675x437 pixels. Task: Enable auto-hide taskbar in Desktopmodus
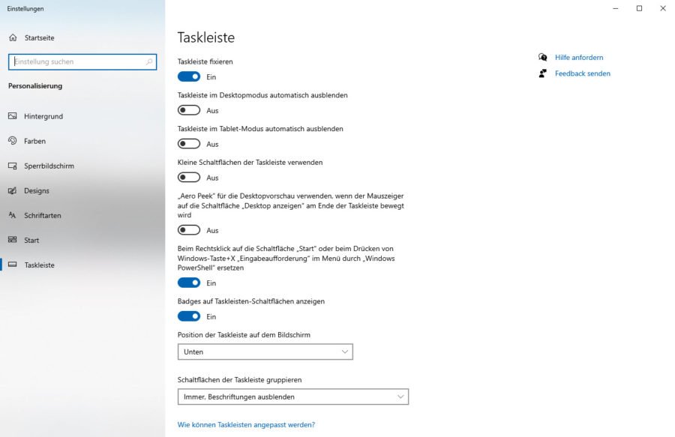[x=189, y=110]
